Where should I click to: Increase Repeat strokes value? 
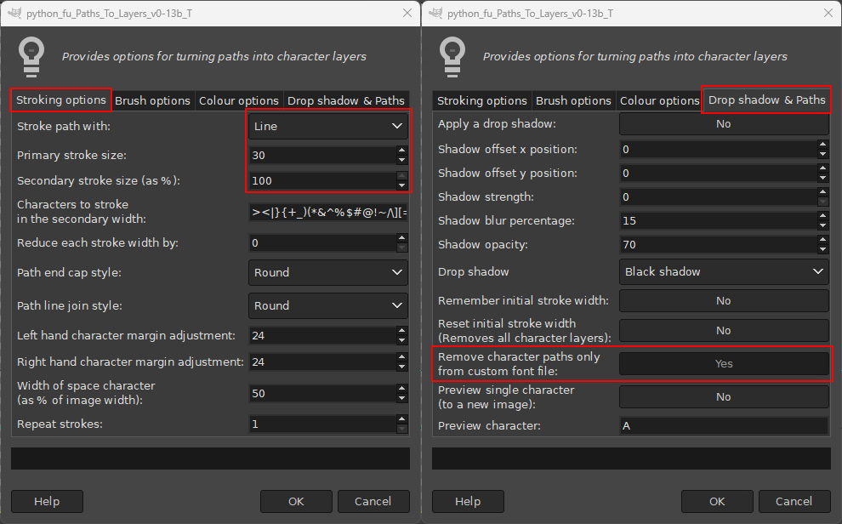pyautogui.click(x=401, y=419)
